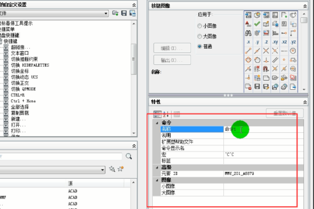Click the tree list scrollbar down arrow
This screenshot has height=209, width=314.
134,133
